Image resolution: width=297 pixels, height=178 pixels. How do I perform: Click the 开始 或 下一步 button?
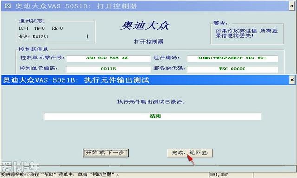(105, 153)
